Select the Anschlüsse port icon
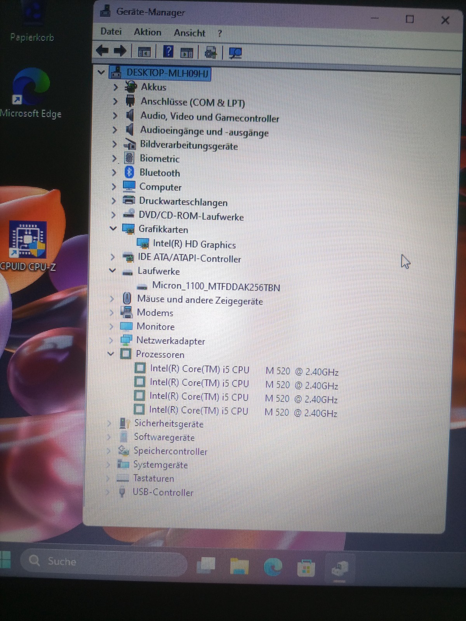Image resolution: width=466 pixels, height=621 pixels. [x=130, y=101]
